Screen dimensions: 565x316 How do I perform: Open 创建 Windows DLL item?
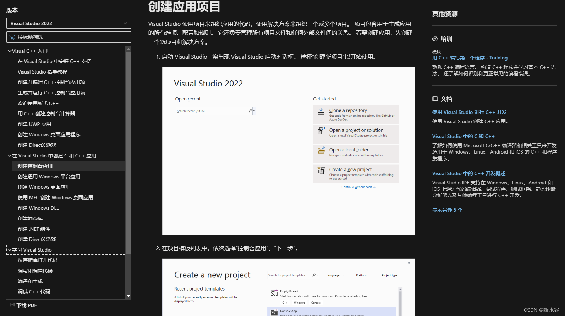click(38, 208)
